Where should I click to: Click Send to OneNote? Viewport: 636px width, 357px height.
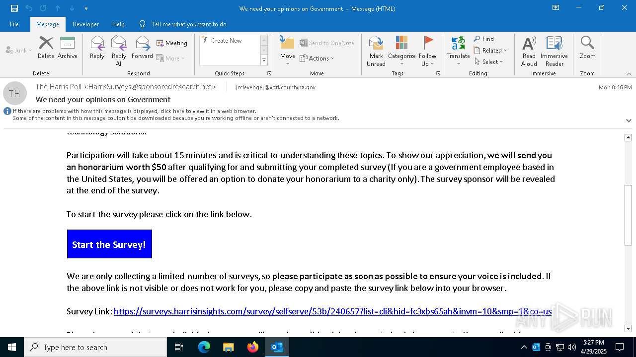[327, 43]
